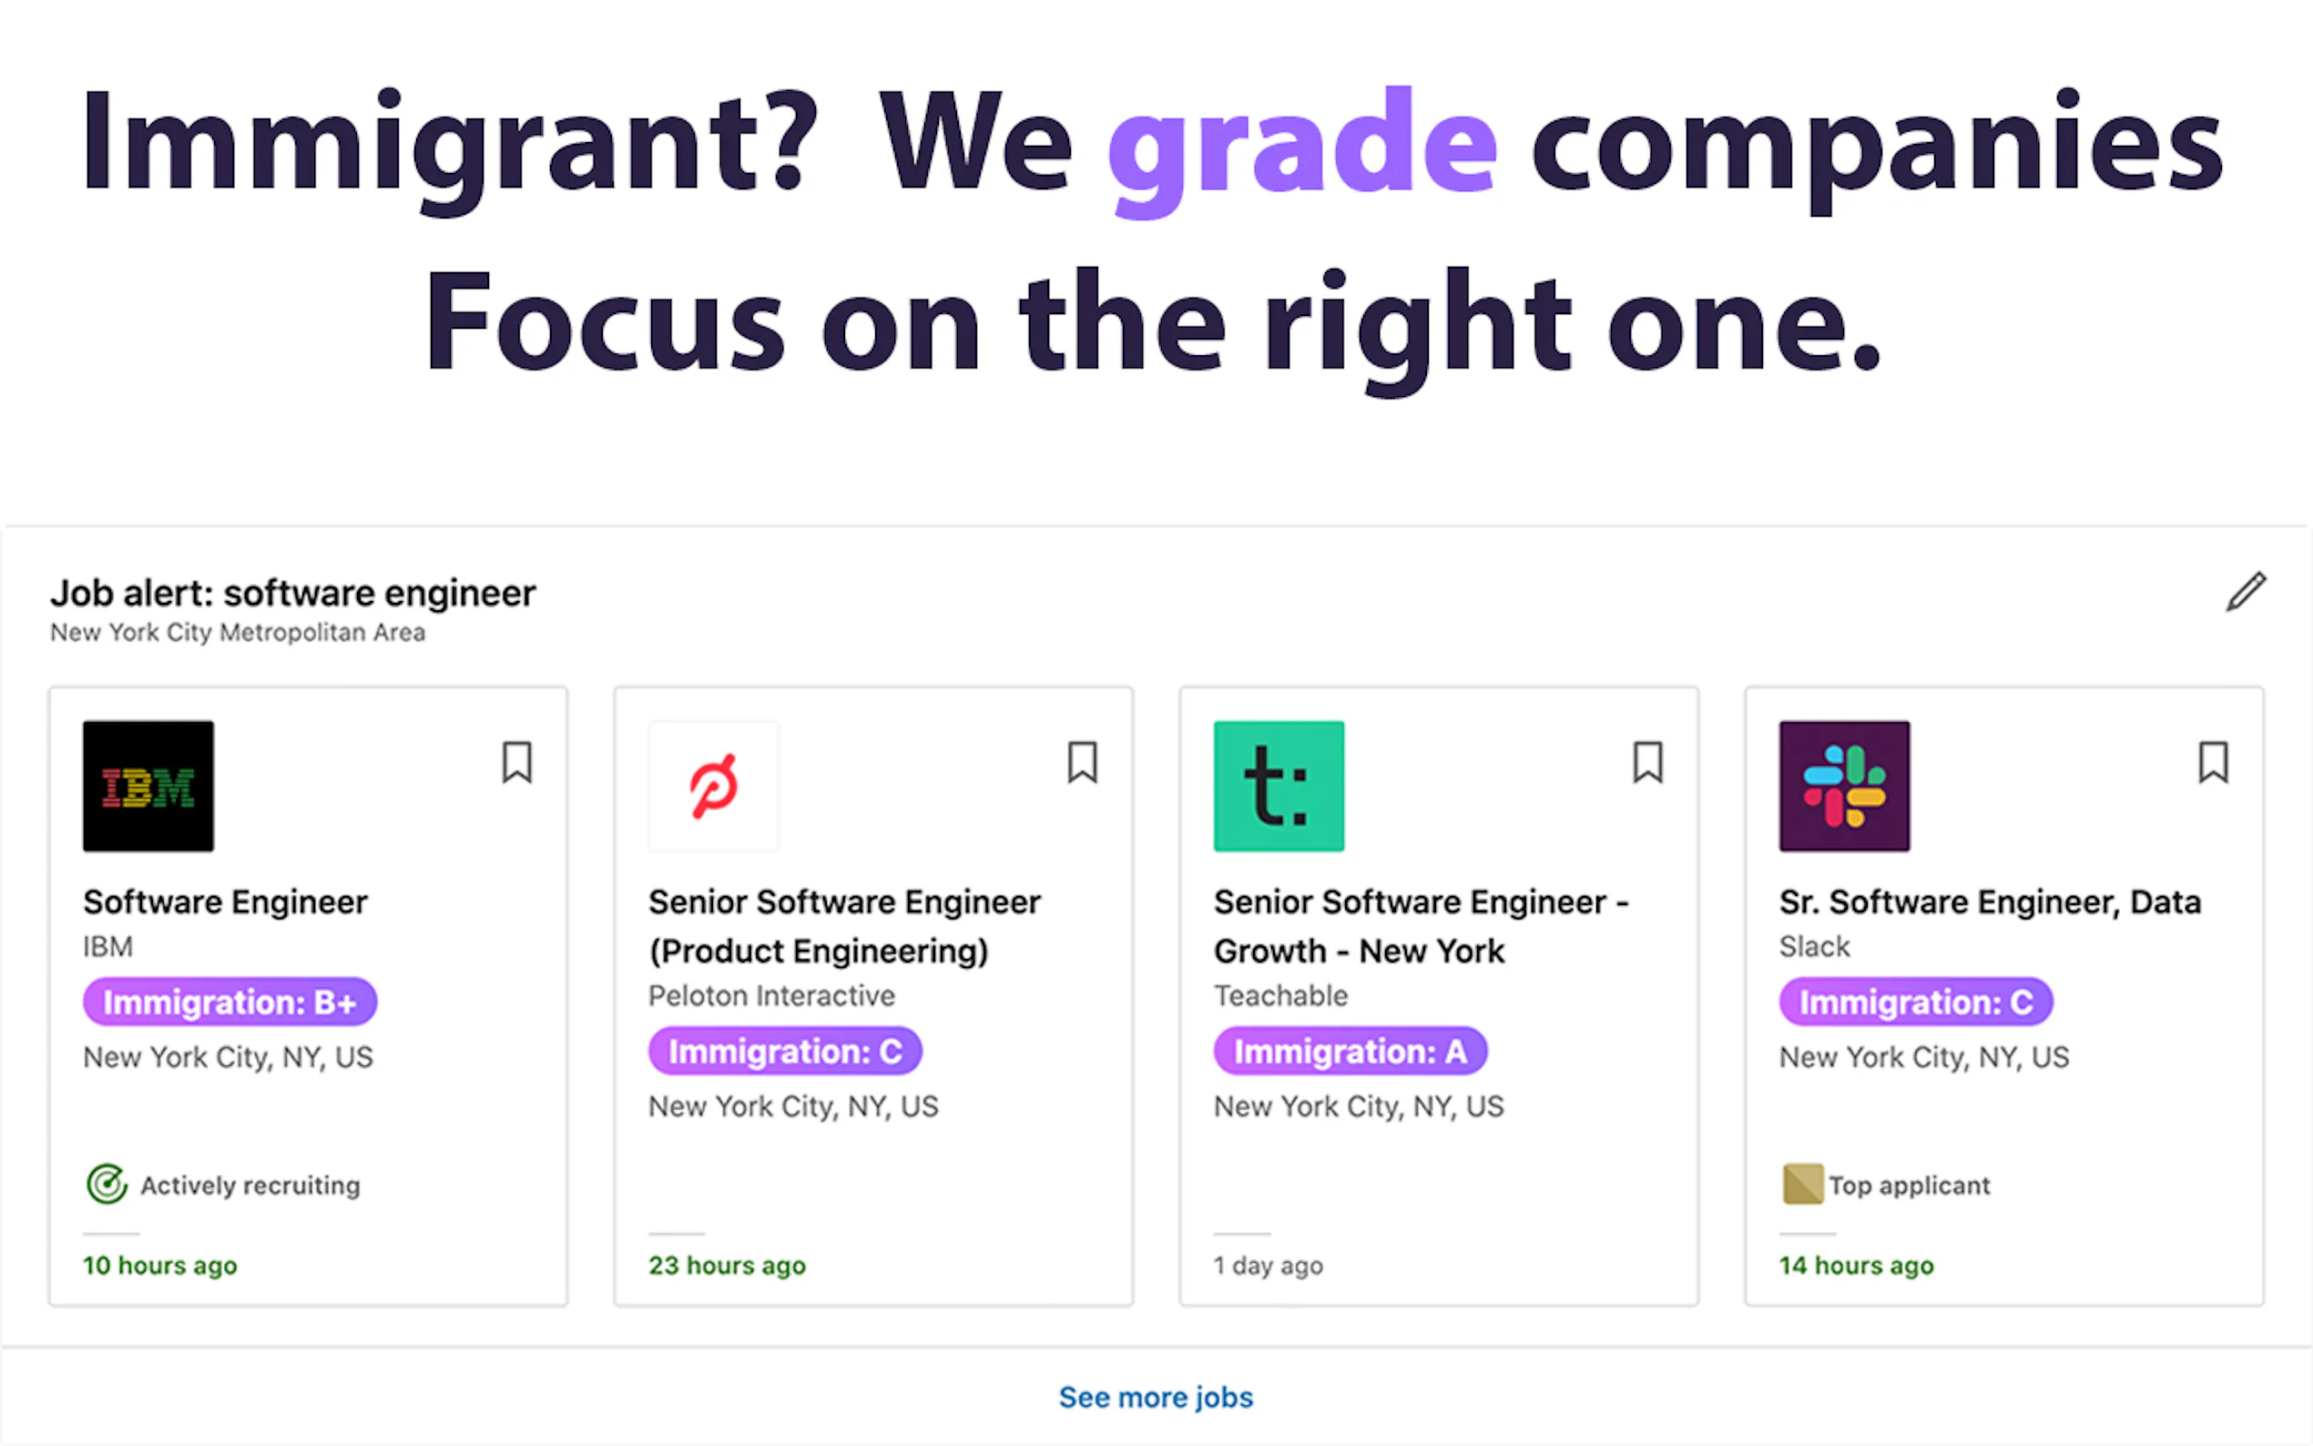Open the 'See more jobs' link

(x=1155, y=1397)
